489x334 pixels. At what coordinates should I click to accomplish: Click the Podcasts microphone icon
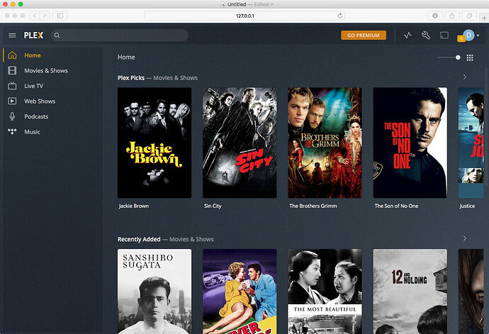tap(12, 116)
